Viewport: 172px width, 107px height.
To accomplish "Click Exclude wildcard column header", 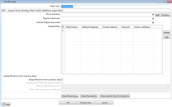I will [x=111, y=27].
